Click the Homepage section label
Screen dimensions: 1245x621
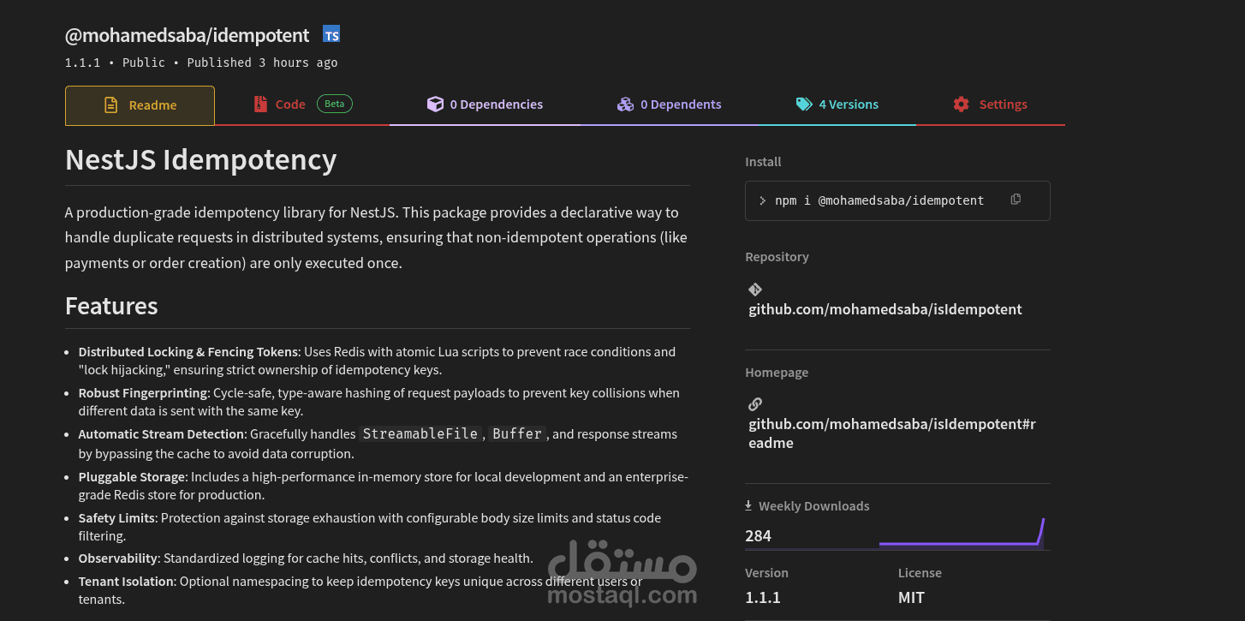click(777, 373)
